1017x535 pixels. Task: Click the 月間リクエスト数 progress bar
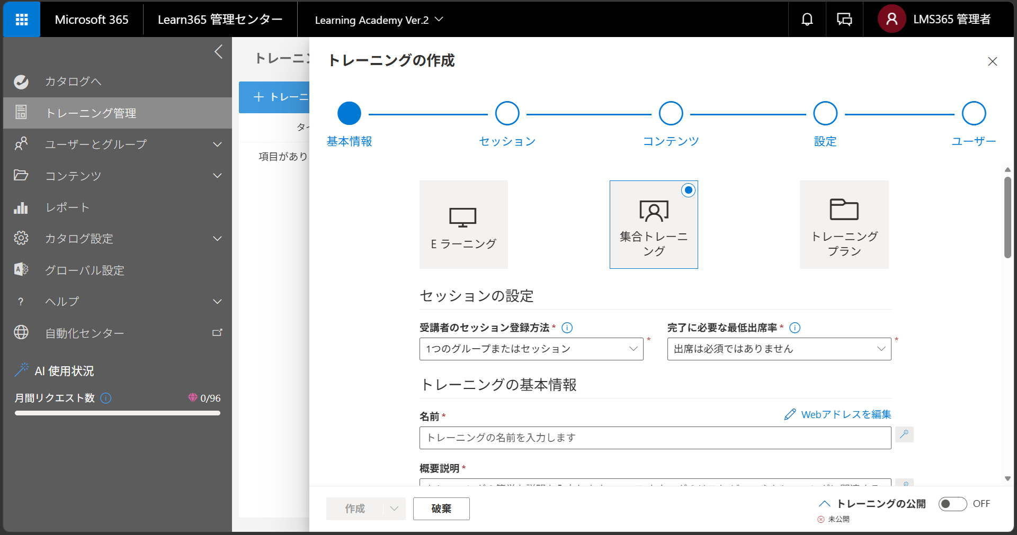pyautogui.click(x=118, y=413)
